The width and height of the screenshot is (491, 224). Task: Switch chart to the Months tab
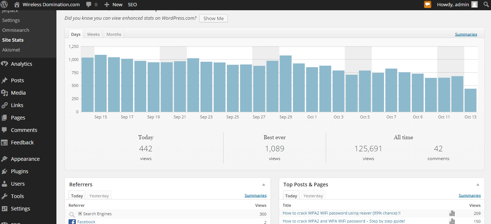point(114,34)
